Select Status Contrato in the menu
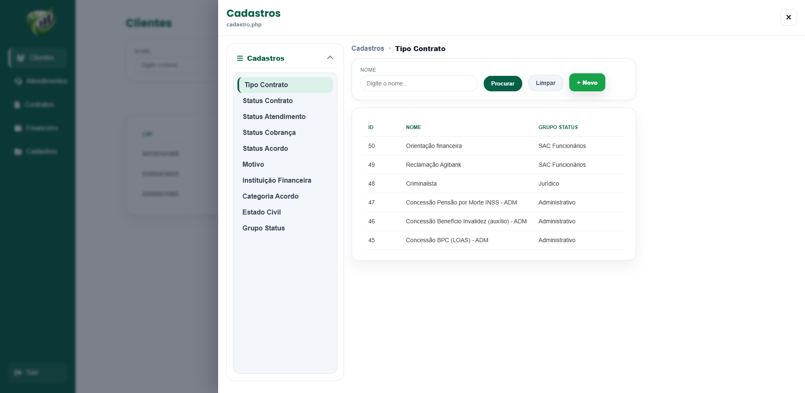The height and width of the screenshot is (393, 805). pos(268,101)
